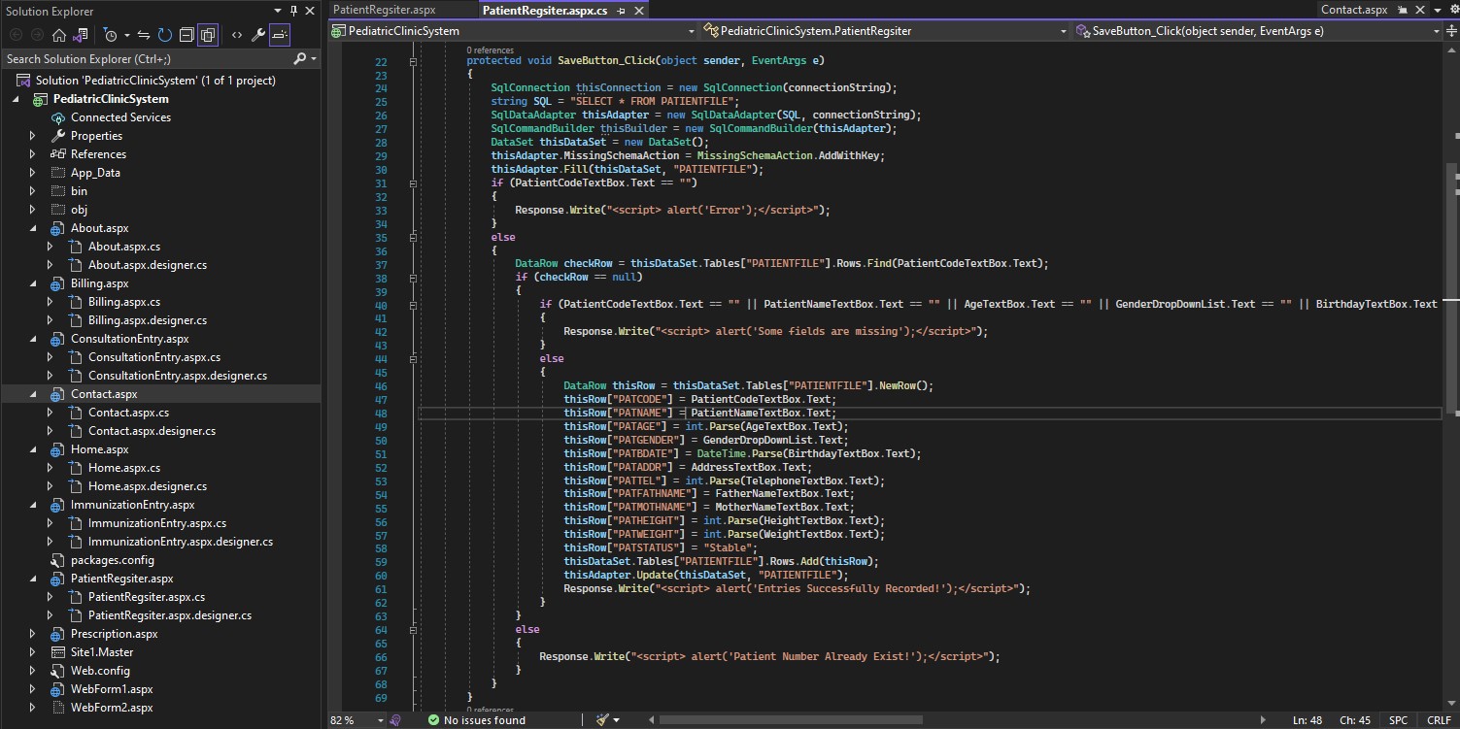
Task: Select Connected Services item
Action: tap(120, 117)
